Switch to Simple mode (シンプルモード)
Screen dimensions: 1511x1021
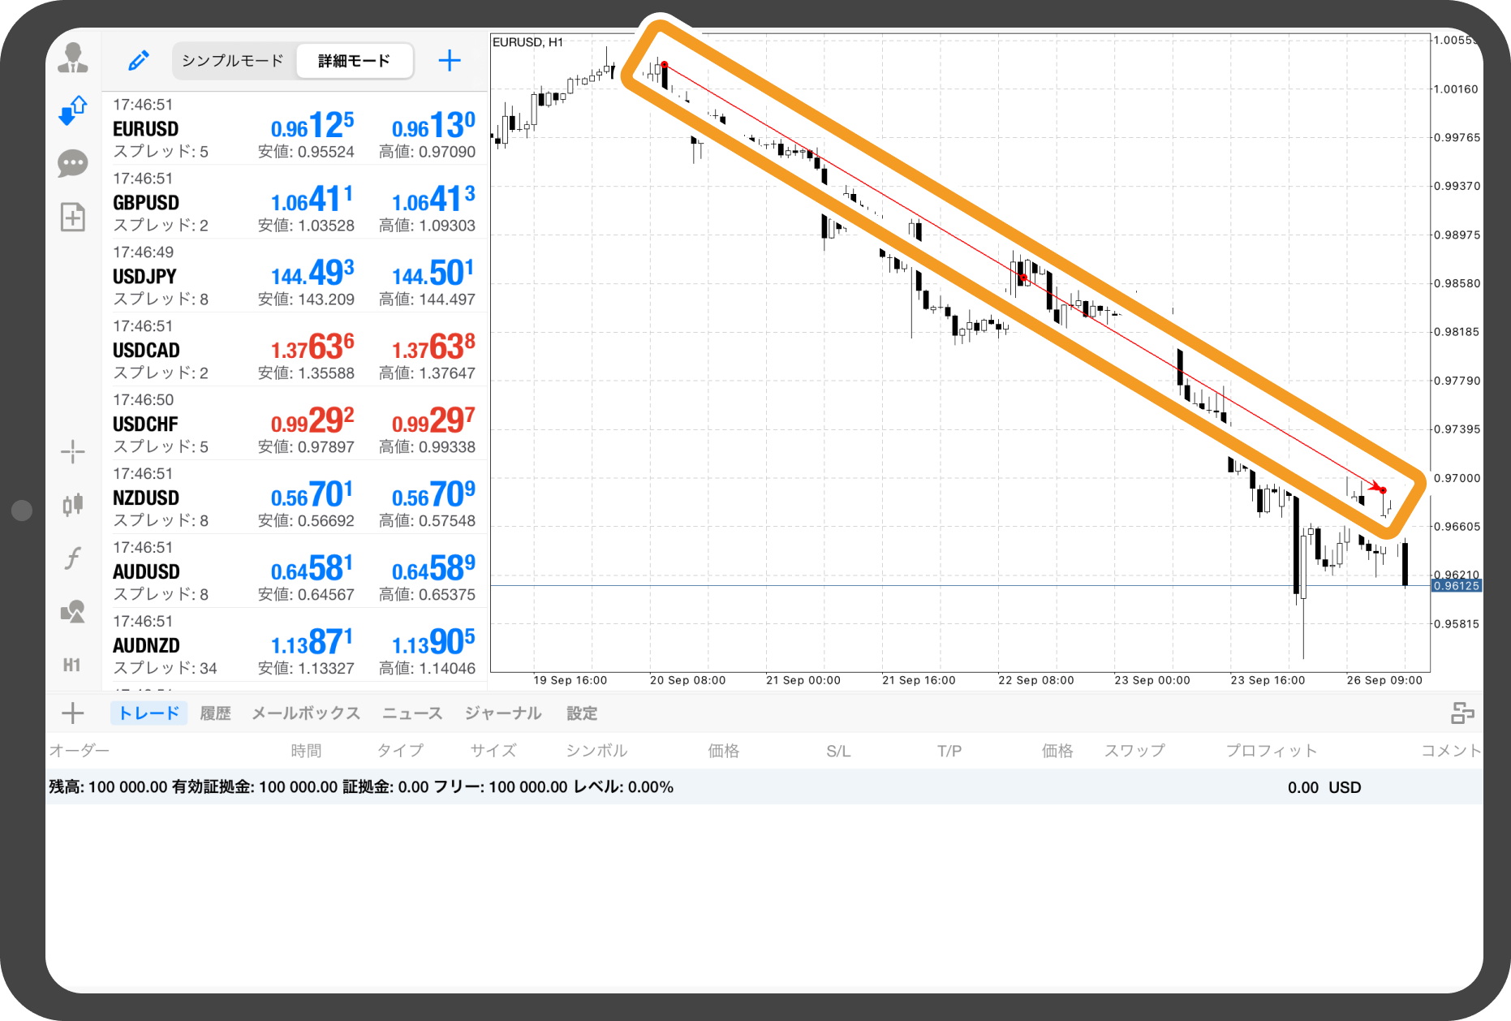click(x=233, y=61)
